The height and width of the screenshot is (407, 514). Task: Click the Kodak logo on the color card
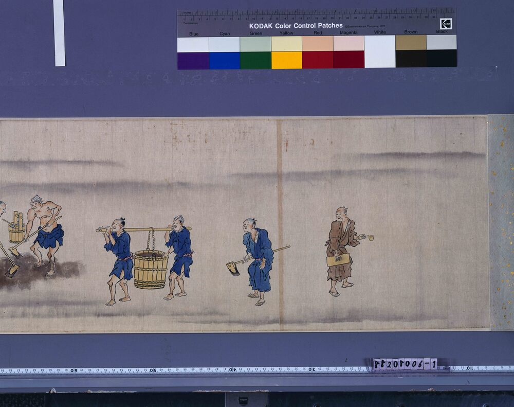coord(446,24)
